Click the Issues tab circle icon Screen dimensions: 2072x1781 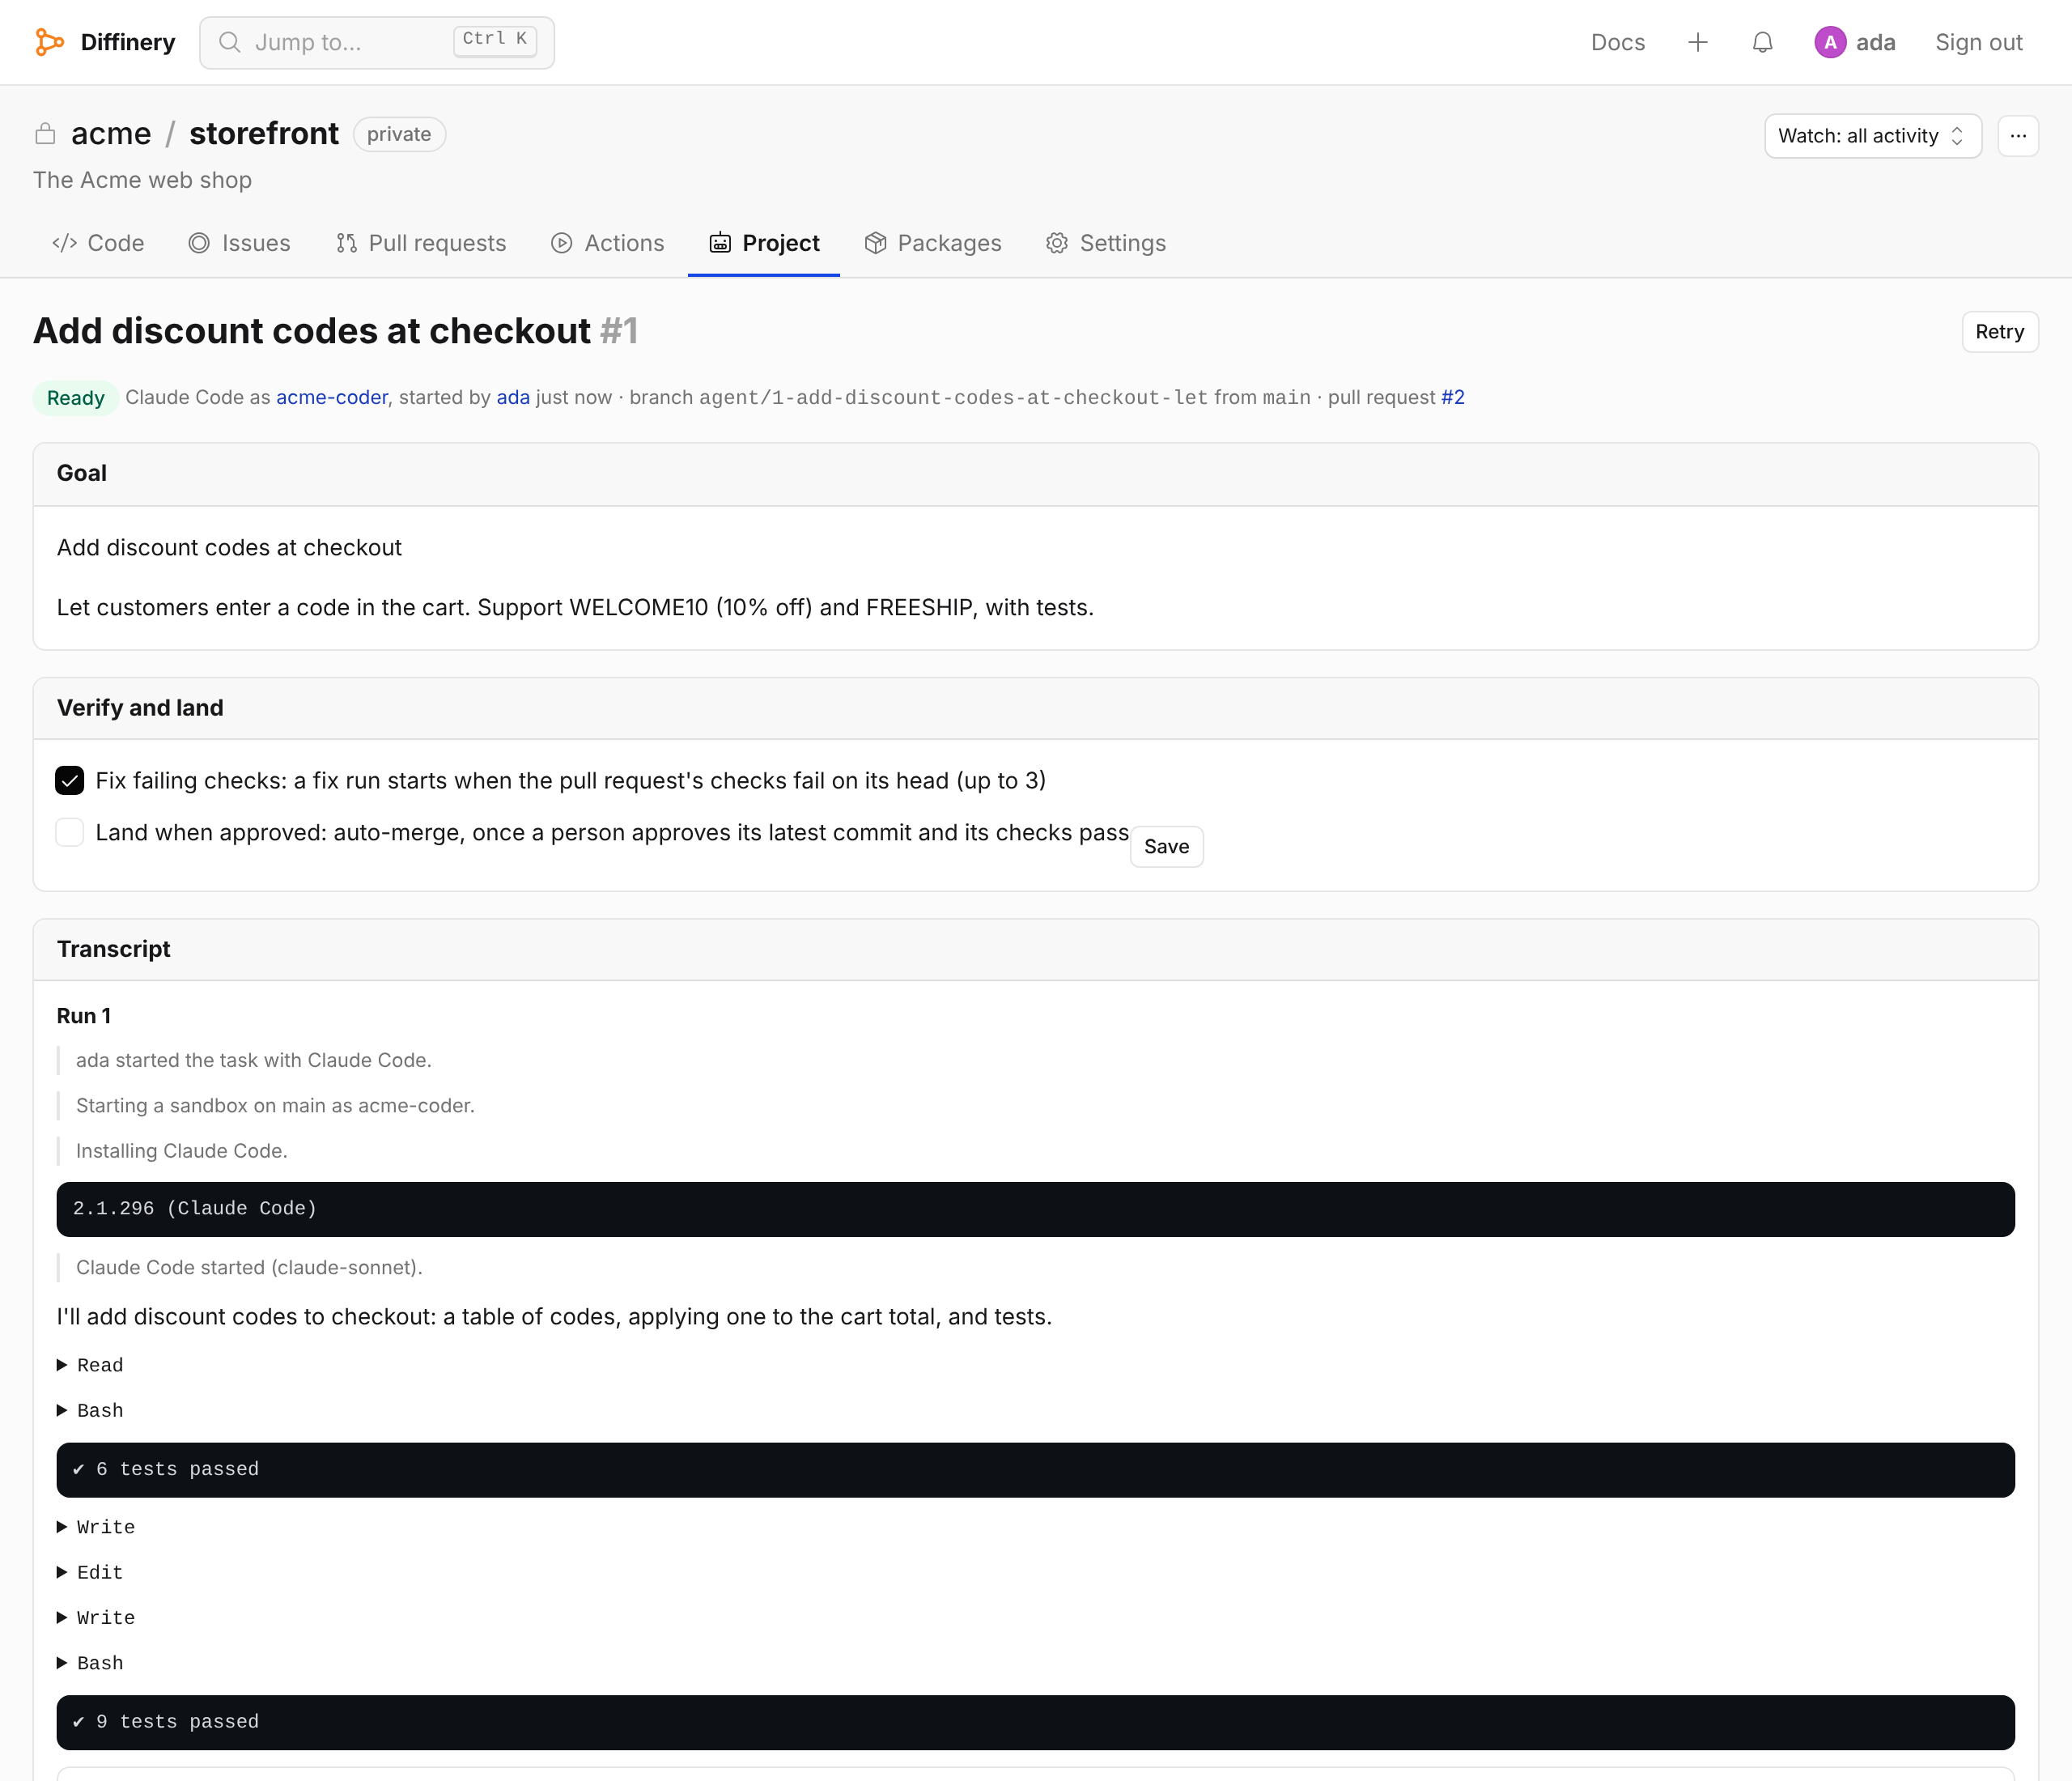[199, 243]
